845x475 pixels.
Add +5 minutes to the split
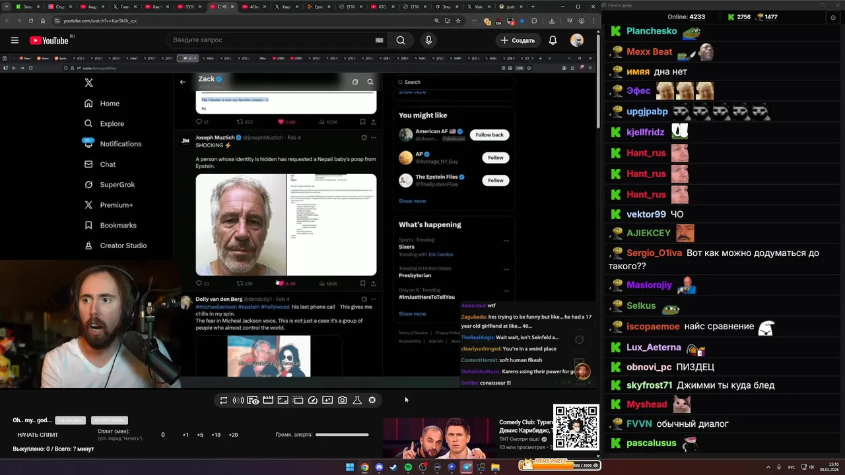(200, 435)
